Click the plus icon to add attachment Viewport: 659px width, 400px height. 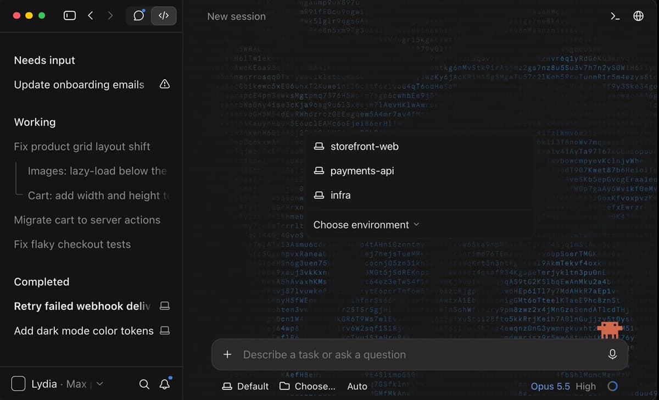[227, 354]
